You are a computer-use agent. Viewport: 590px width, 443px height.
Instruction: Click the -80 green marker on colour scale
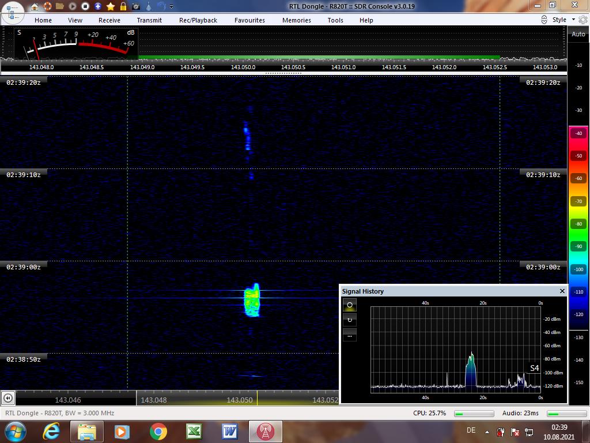(578, 224)
